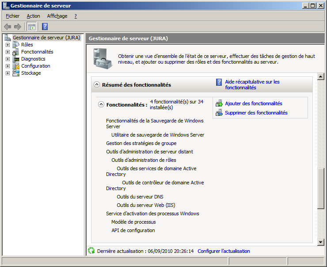Click the Forward arrow toolbar icon
The width and height of the screenshot is (327, 267).
(x=18, y=27)
